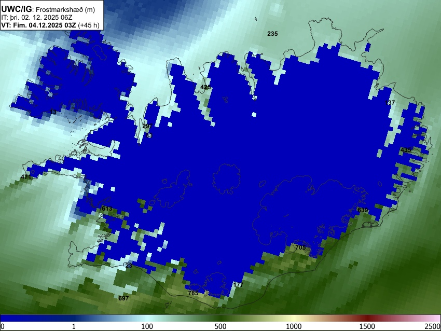Click the 2500 label on the color scale
The image size is (441, 331).
coord(433,326)
